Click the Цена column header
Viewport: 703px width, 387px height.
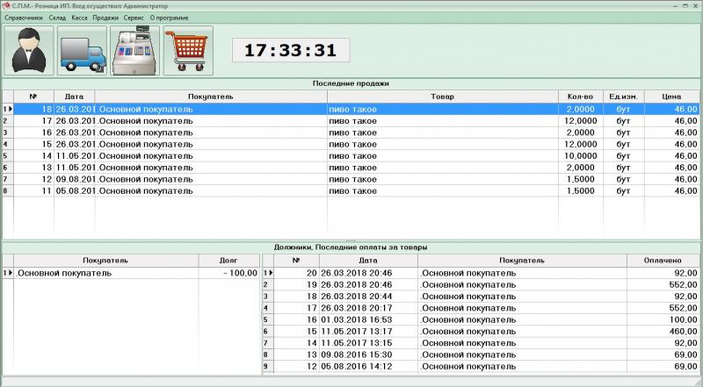(x=671, y=97)
